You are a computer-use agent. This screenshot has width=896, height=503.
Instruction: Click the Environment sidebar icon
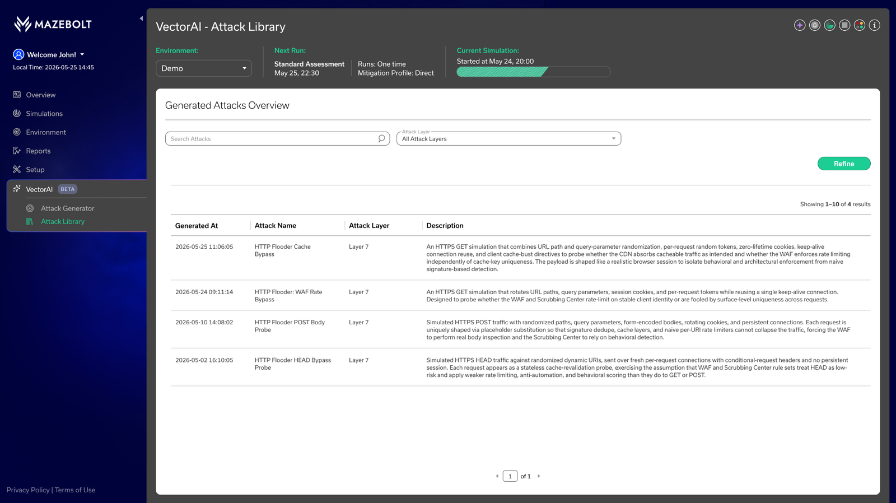[17, 132]
